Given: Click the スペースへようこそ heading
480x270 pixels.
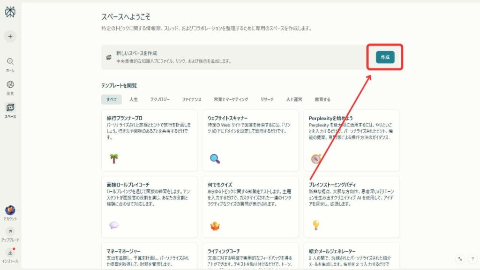Looking at the screenshot, I should pyautogui.click(x=126, y=17).
